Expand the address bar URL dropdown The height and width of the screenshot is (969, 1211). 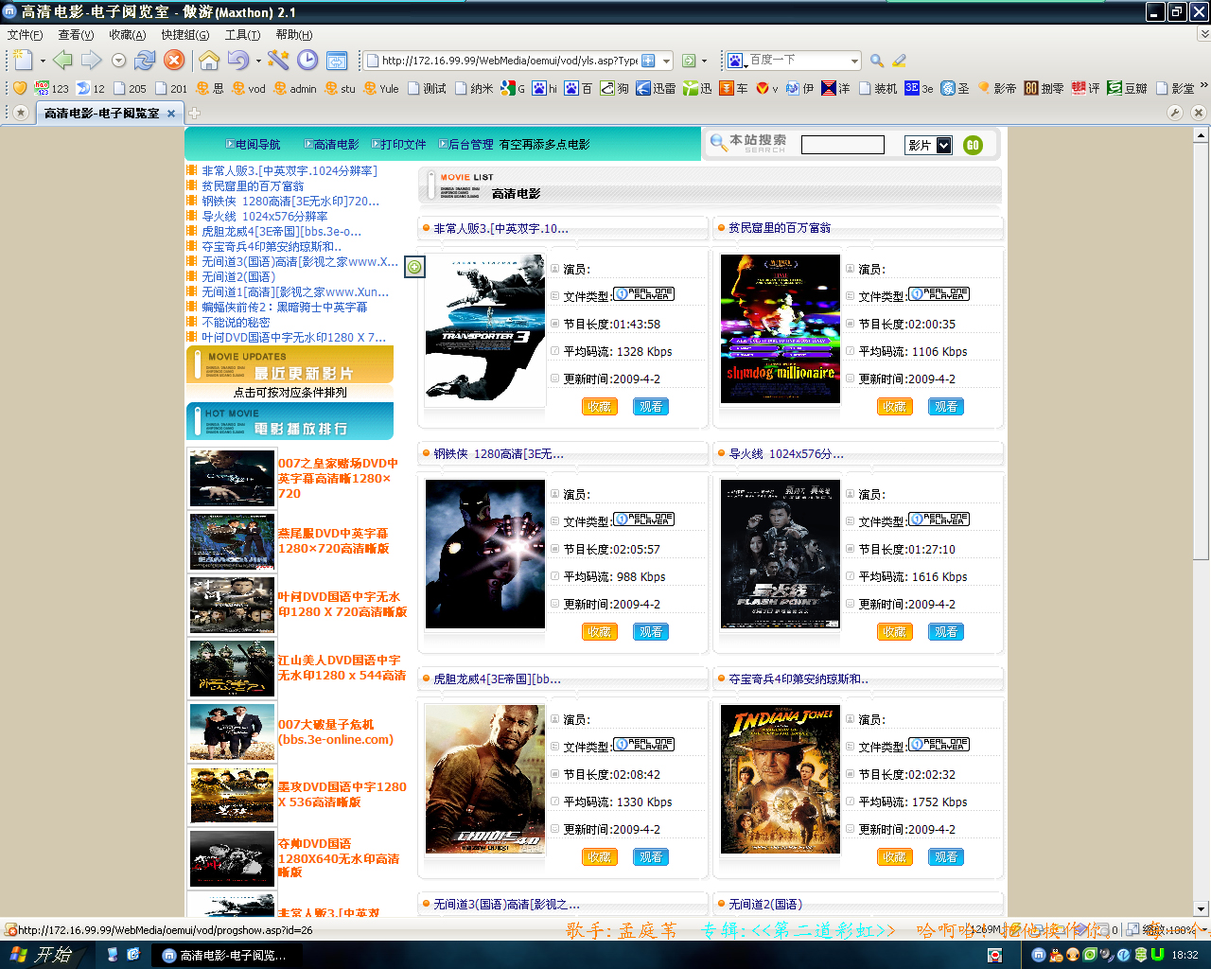[x=666, y=61]
